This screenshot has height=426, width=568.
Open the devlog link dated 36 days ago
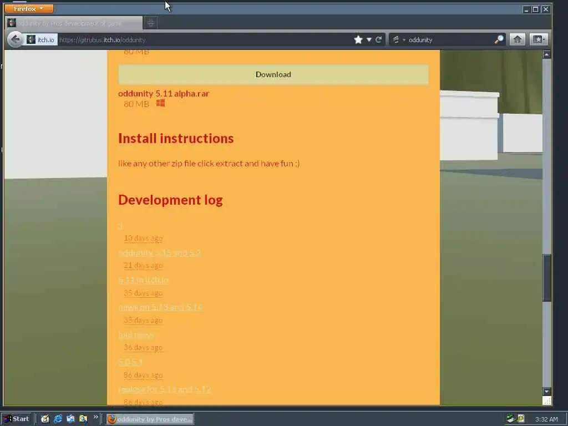click(136, 334)
